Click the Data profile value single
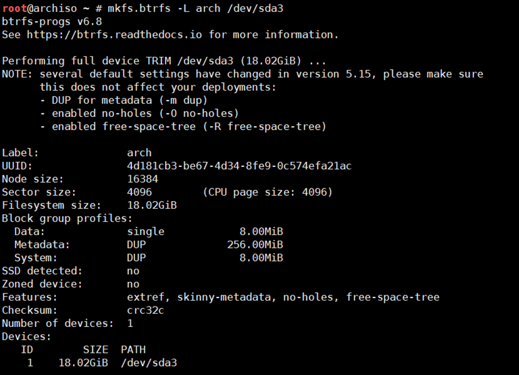 pyautogui.click(x=146, y=232)
